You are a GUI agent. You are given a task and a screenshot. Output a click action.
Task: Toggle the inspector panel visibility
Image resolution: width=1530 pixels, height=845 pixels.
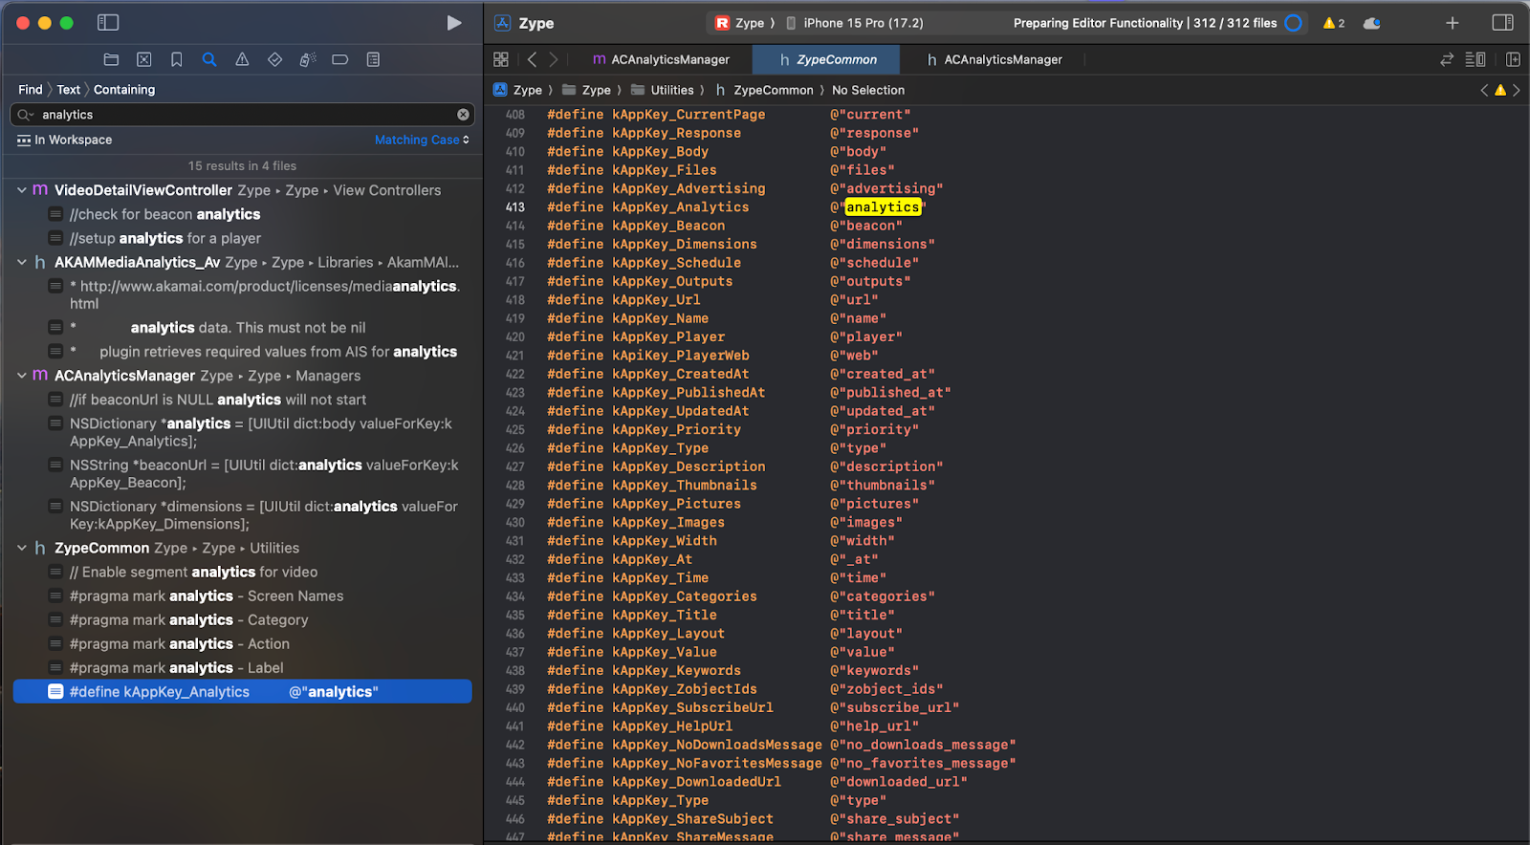tap(1502, 23)
